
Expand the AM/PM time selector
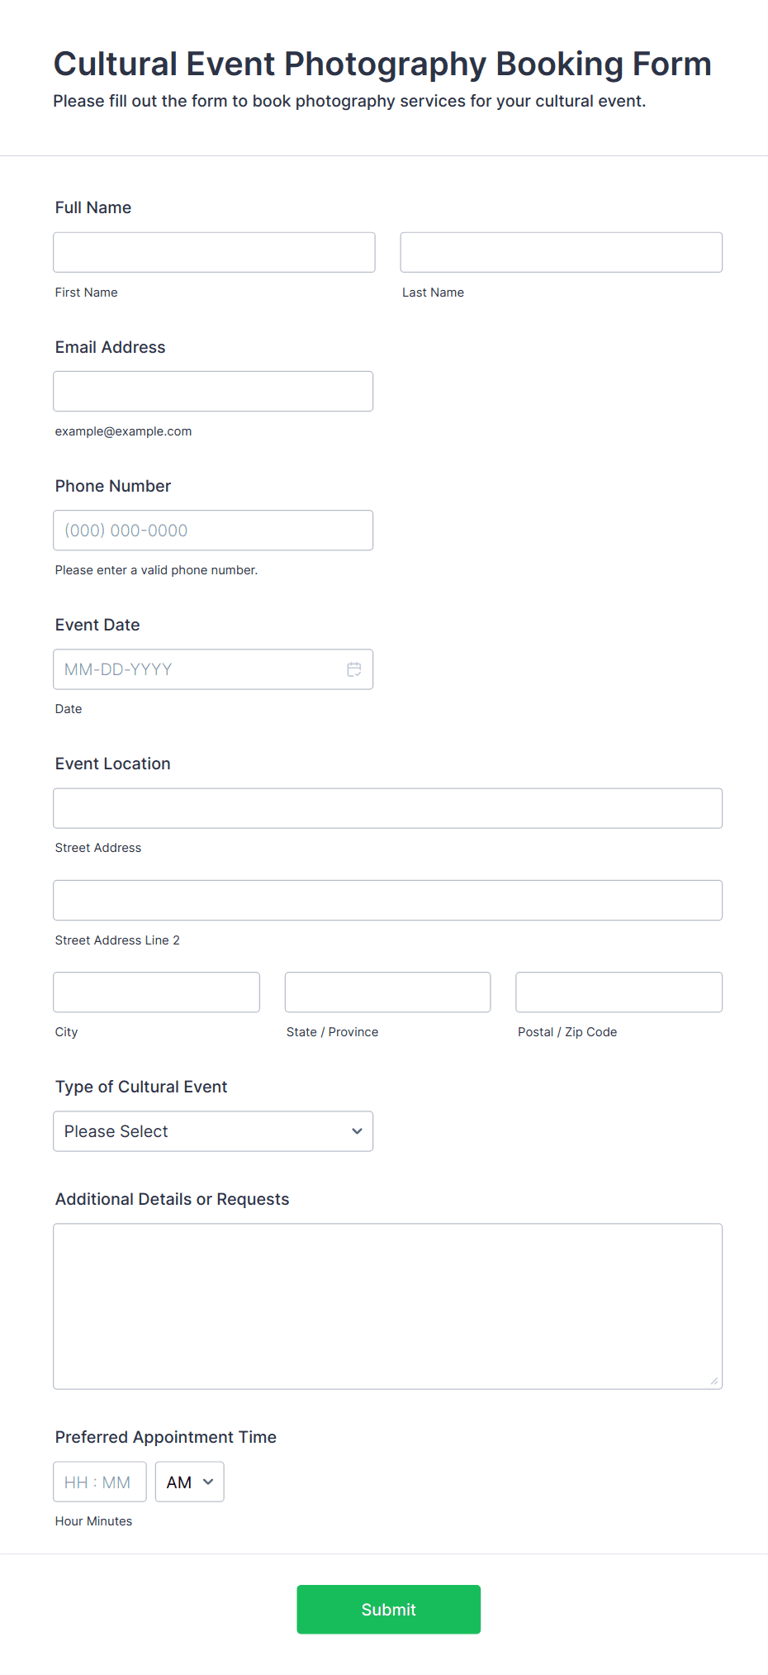click(x=189, y=1482)
